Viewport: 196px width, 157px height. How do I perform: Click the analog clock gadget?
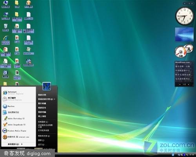pyautogui.click(x=184, y=16)
